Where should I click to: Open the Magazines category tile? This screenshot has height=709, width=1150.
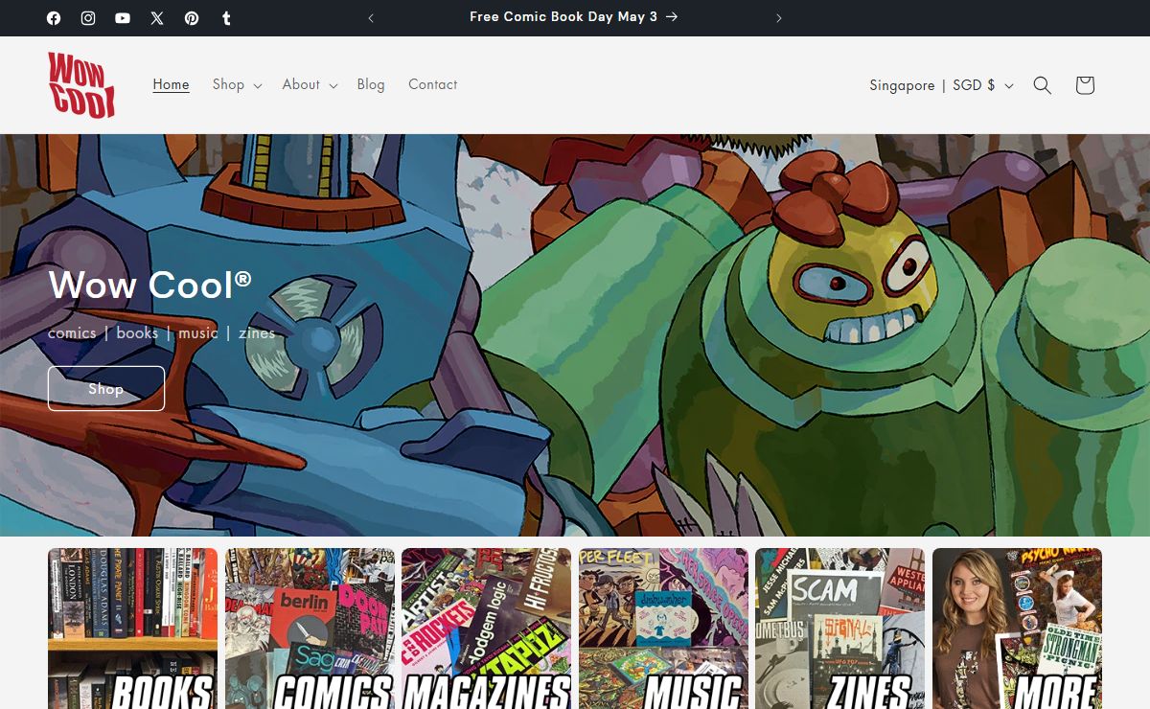click(x=486, y=629)
